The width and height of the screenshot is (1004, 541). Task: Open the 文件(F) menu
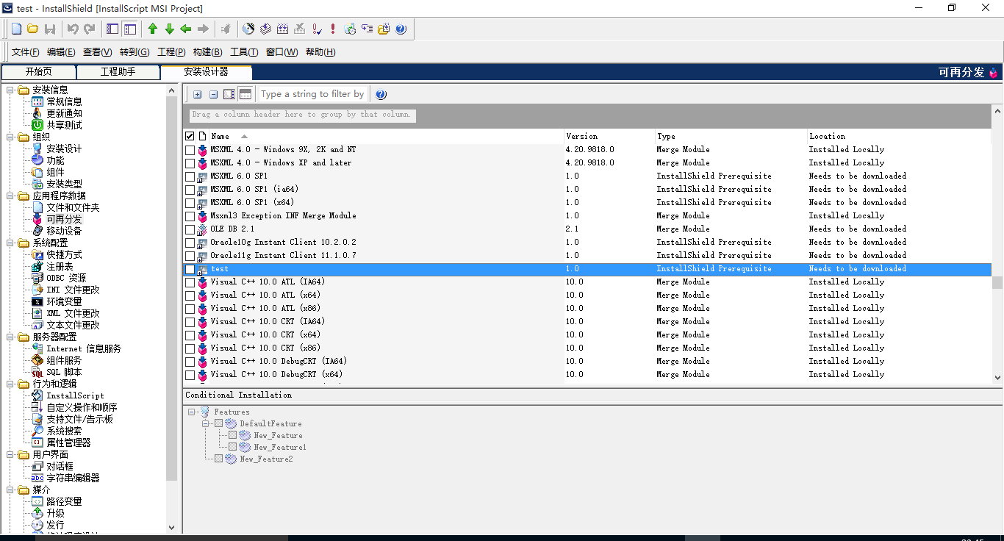tap(26, 52)
